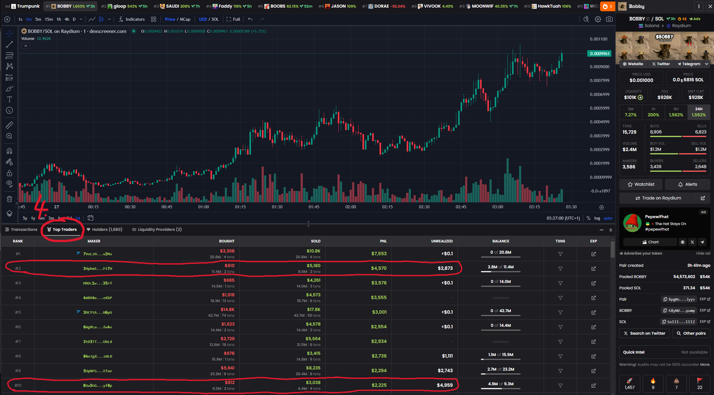
Task: Vote with the rocket reaction 1,457
Action: pyautogui.click(x=630, y=384)
